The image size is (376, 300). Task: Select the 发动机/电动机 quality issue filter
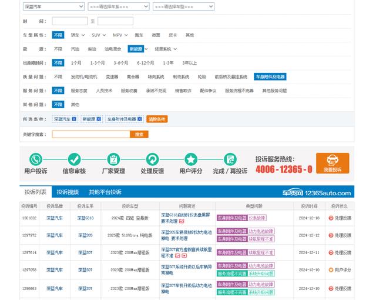83,77
